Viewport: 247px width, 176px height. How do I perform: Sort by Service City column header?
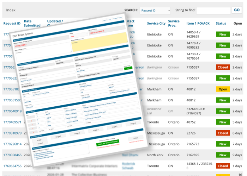point(156,24)
